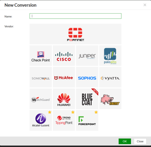Dismiss dialog with the X button
151x147 pixels.
click(145, 5)
